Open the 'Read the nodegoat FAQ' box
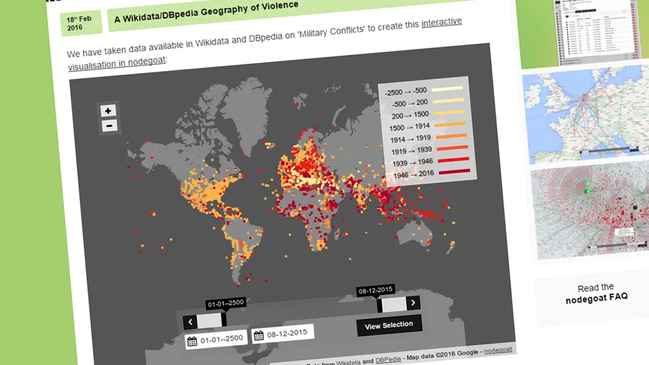Image resolution: width=649 pixels, height=365 pixels. pyautogui.click(x=596, y=293)
